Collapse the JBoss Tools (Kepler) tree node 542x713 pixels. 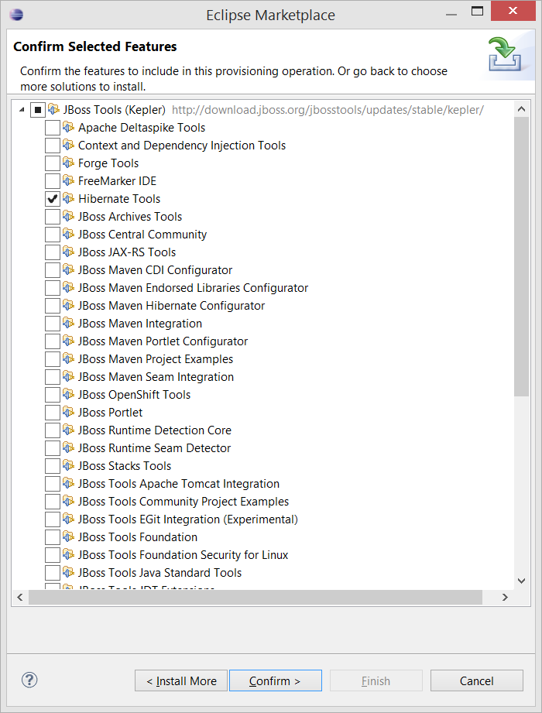coord(22,110)
